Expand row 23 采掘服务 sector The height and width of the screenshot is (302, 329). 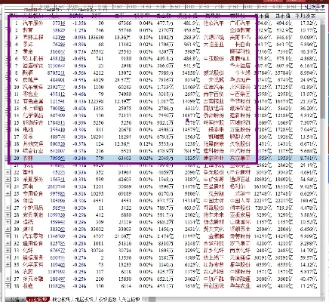pos(8,180)
